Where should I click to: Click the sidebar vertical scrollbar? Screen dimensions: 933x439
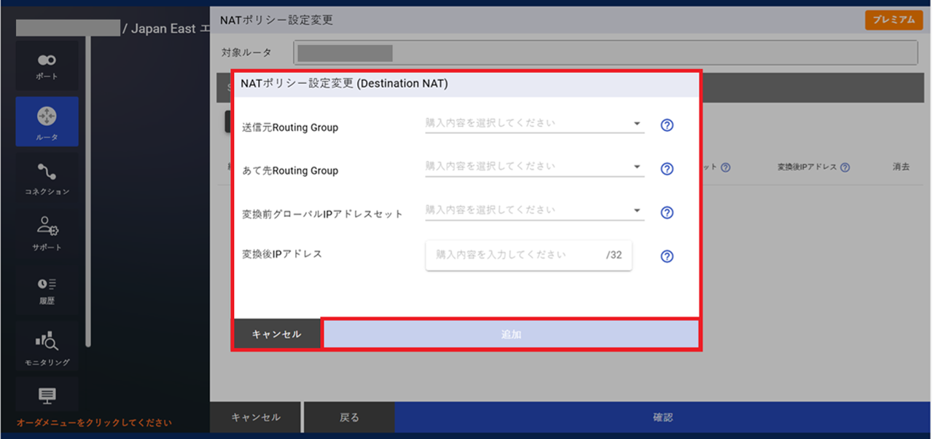click(88, 189)
